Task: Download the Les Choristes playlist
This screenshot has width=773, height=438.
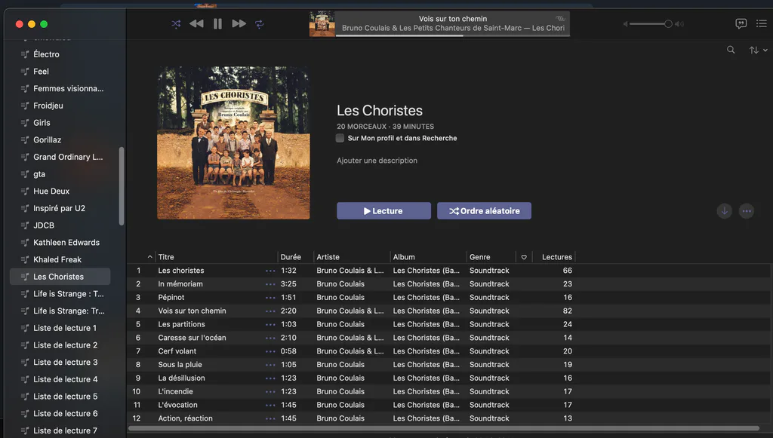Action: [724, 211]
